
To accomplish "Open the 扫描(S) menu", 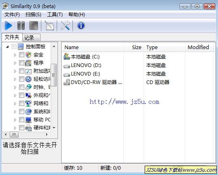I will click(x=33, y=15).
